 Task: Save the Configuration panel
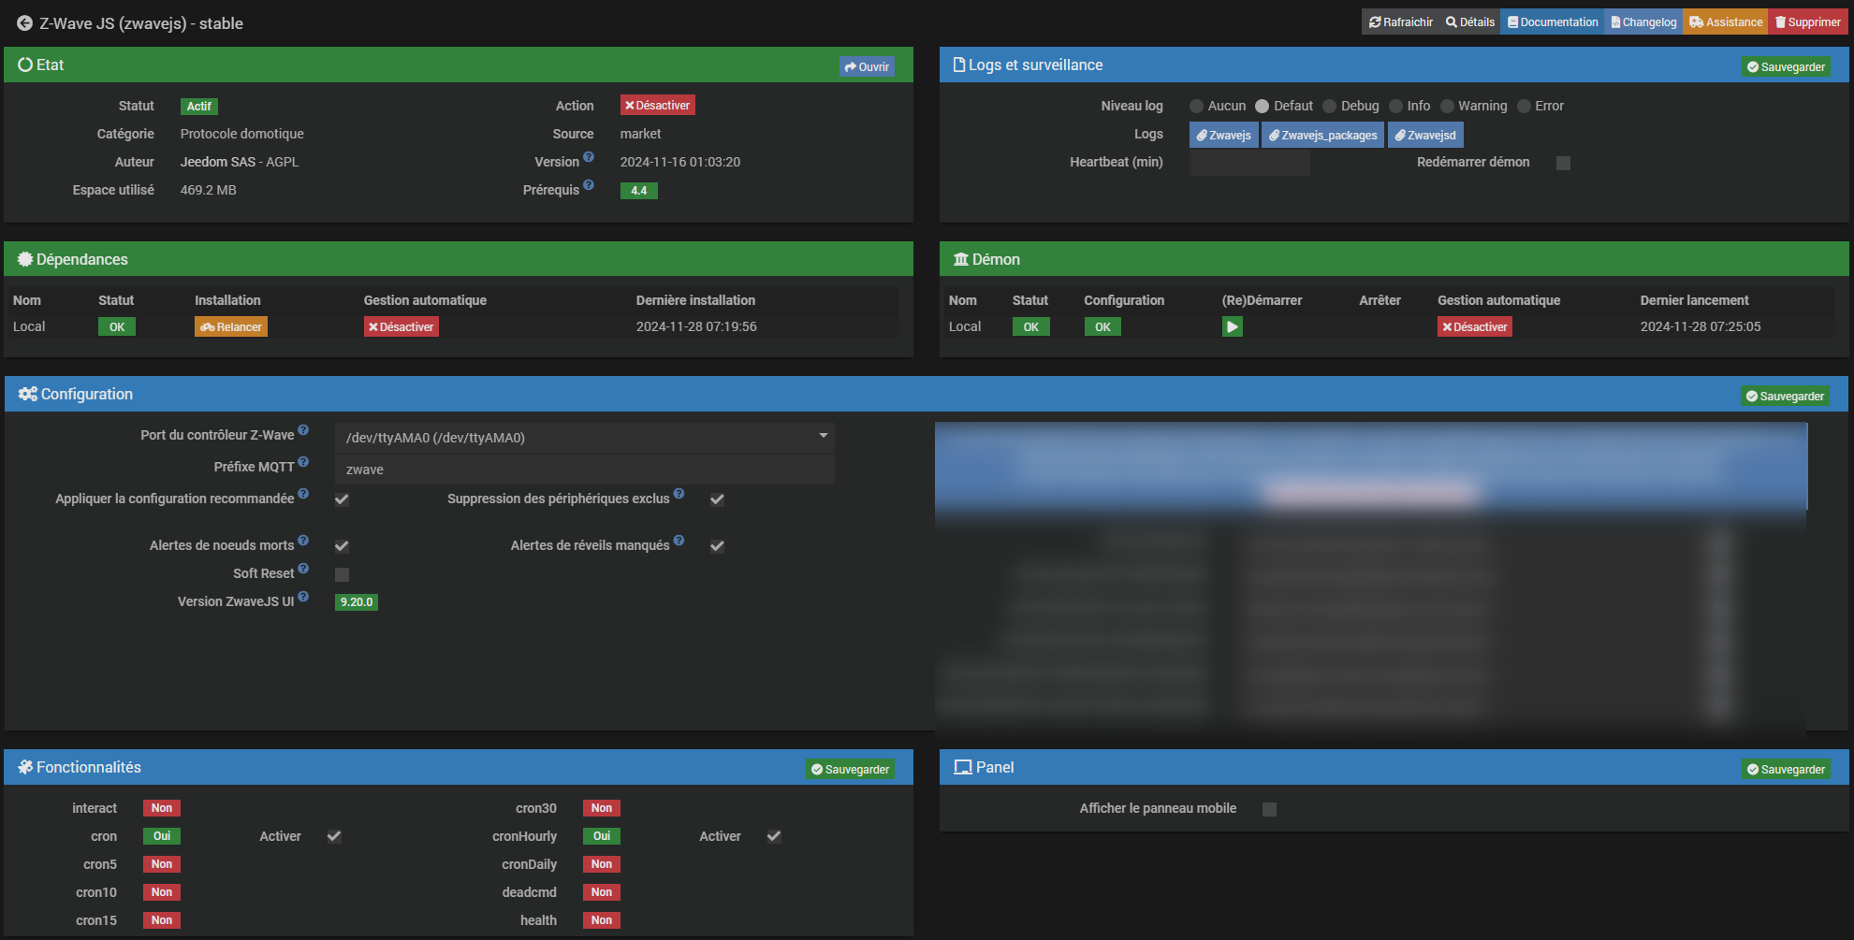[x=1785, y=396]
